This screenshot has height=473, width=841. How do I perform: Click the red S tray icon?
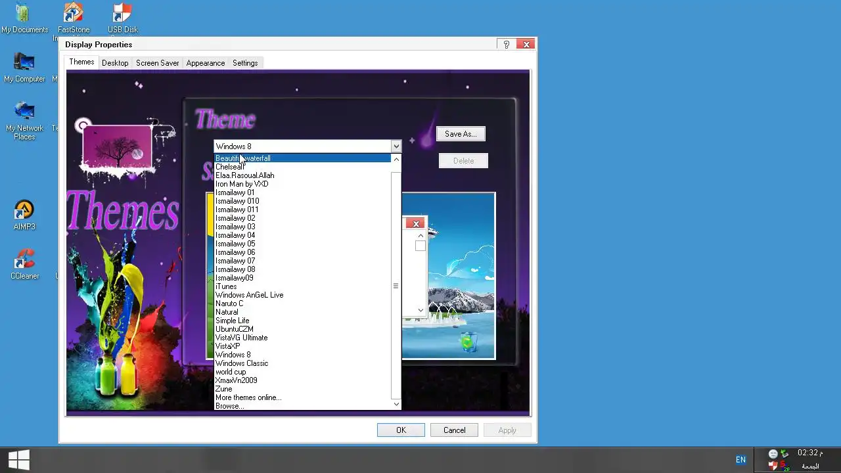[784, 466]
